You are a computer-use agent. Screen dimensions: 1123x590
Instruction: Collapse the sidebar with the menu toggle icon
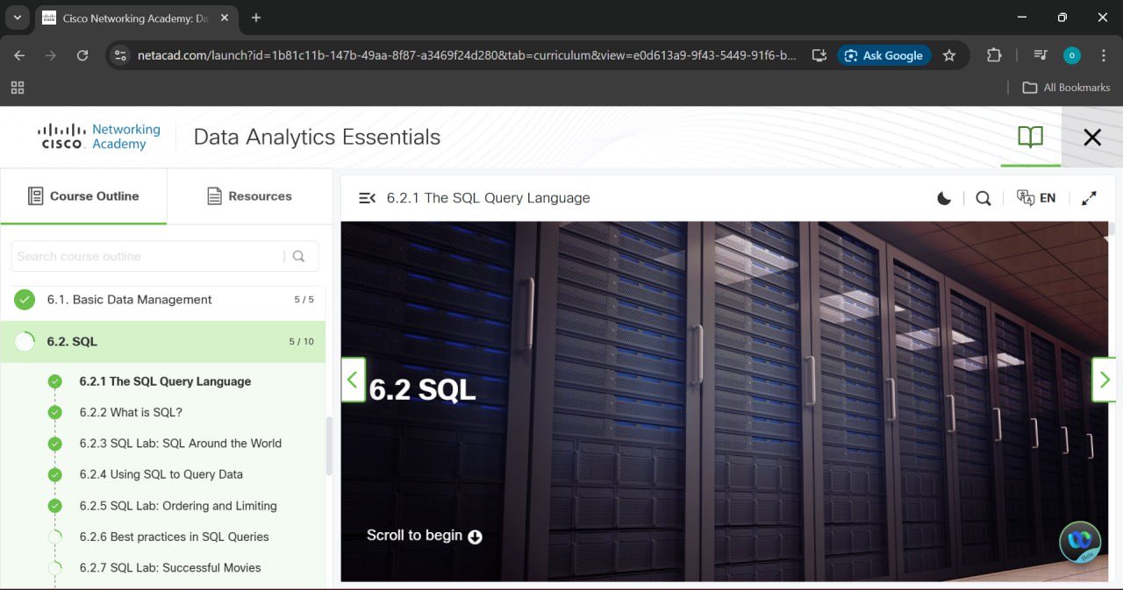pyautogui.click(x=368, y=198)
